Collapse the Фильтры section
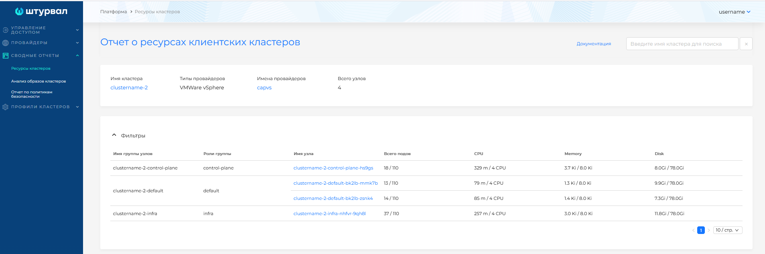The image size is (765, 254). click(114, 135)
